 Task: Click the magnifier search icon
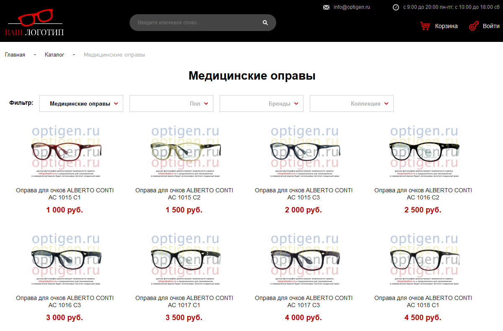coord(265,23)
